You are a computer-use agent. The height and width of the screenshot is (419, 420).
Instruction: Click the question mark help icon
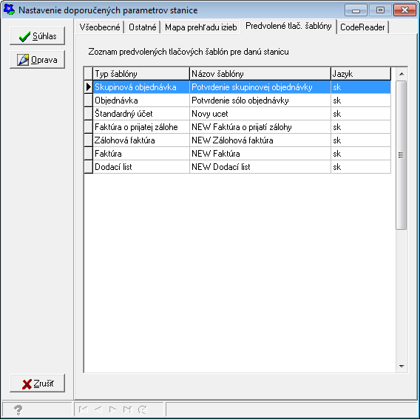(x=18, y=409)
